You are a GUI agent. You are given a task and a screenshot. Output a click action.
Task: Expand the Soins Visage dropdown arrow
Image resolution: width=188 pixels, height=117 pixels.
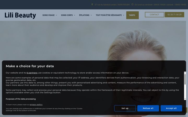click(x=56, y=15)
